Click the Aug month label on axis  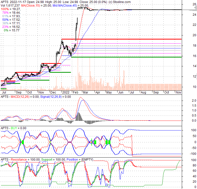pyautogui.click(x=143, y=92)
